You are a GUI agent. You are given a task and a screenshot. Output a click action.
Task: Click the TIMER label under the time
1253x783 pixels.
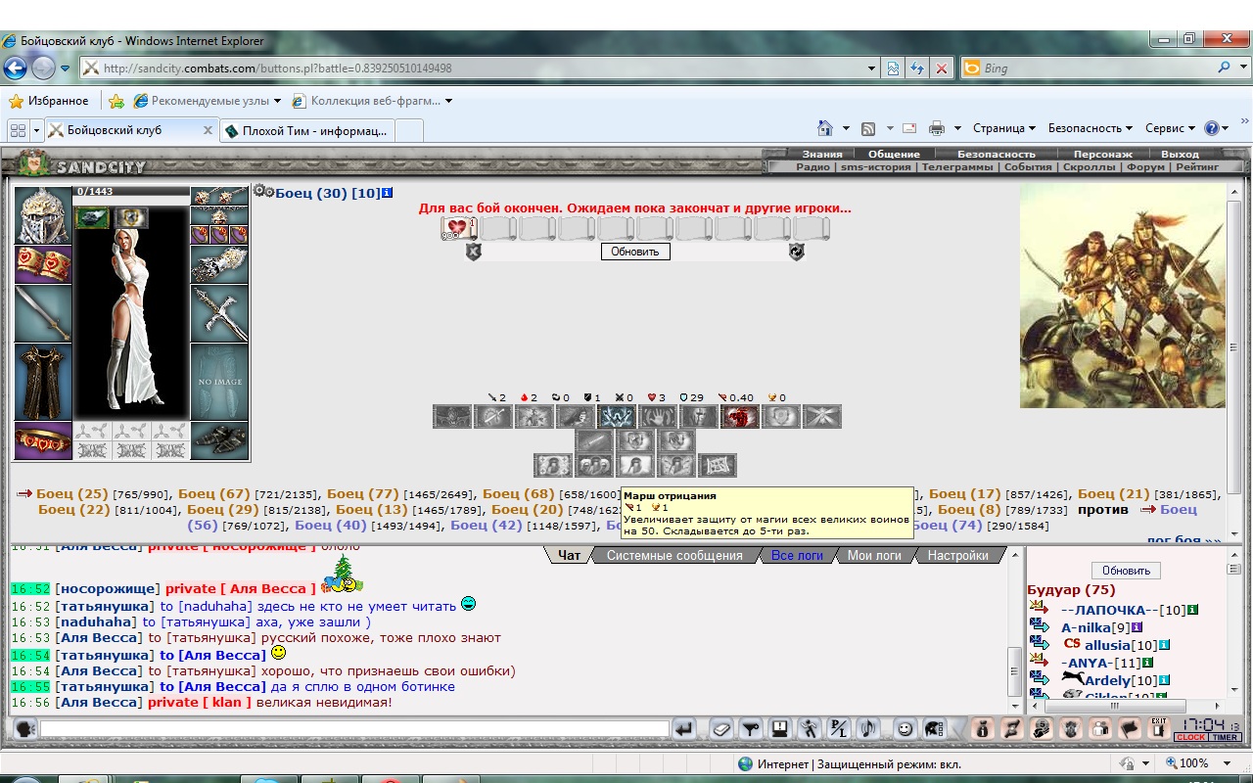(1225, 738)
